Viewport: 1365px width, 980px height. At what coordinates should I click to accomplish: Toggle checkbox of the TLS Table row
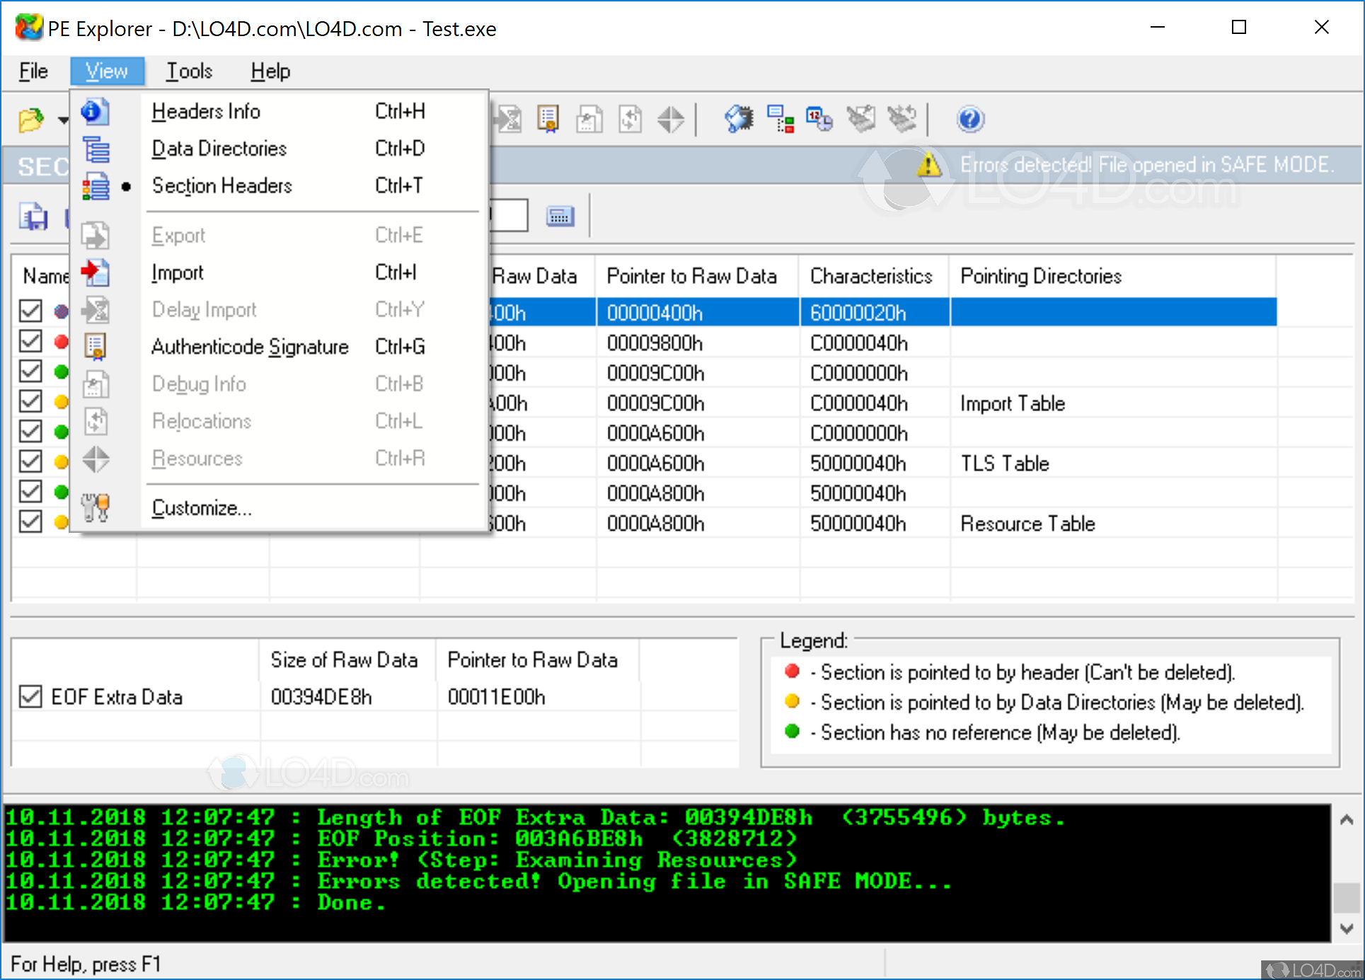pos(30,461)
